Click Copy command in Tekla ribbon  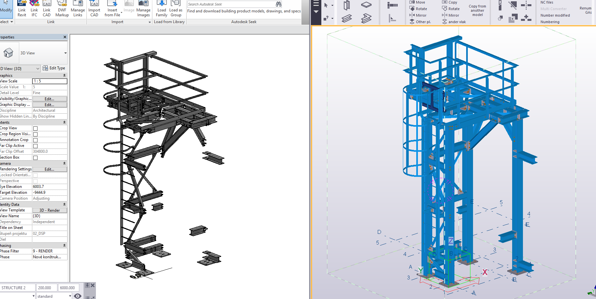[450, 2]
